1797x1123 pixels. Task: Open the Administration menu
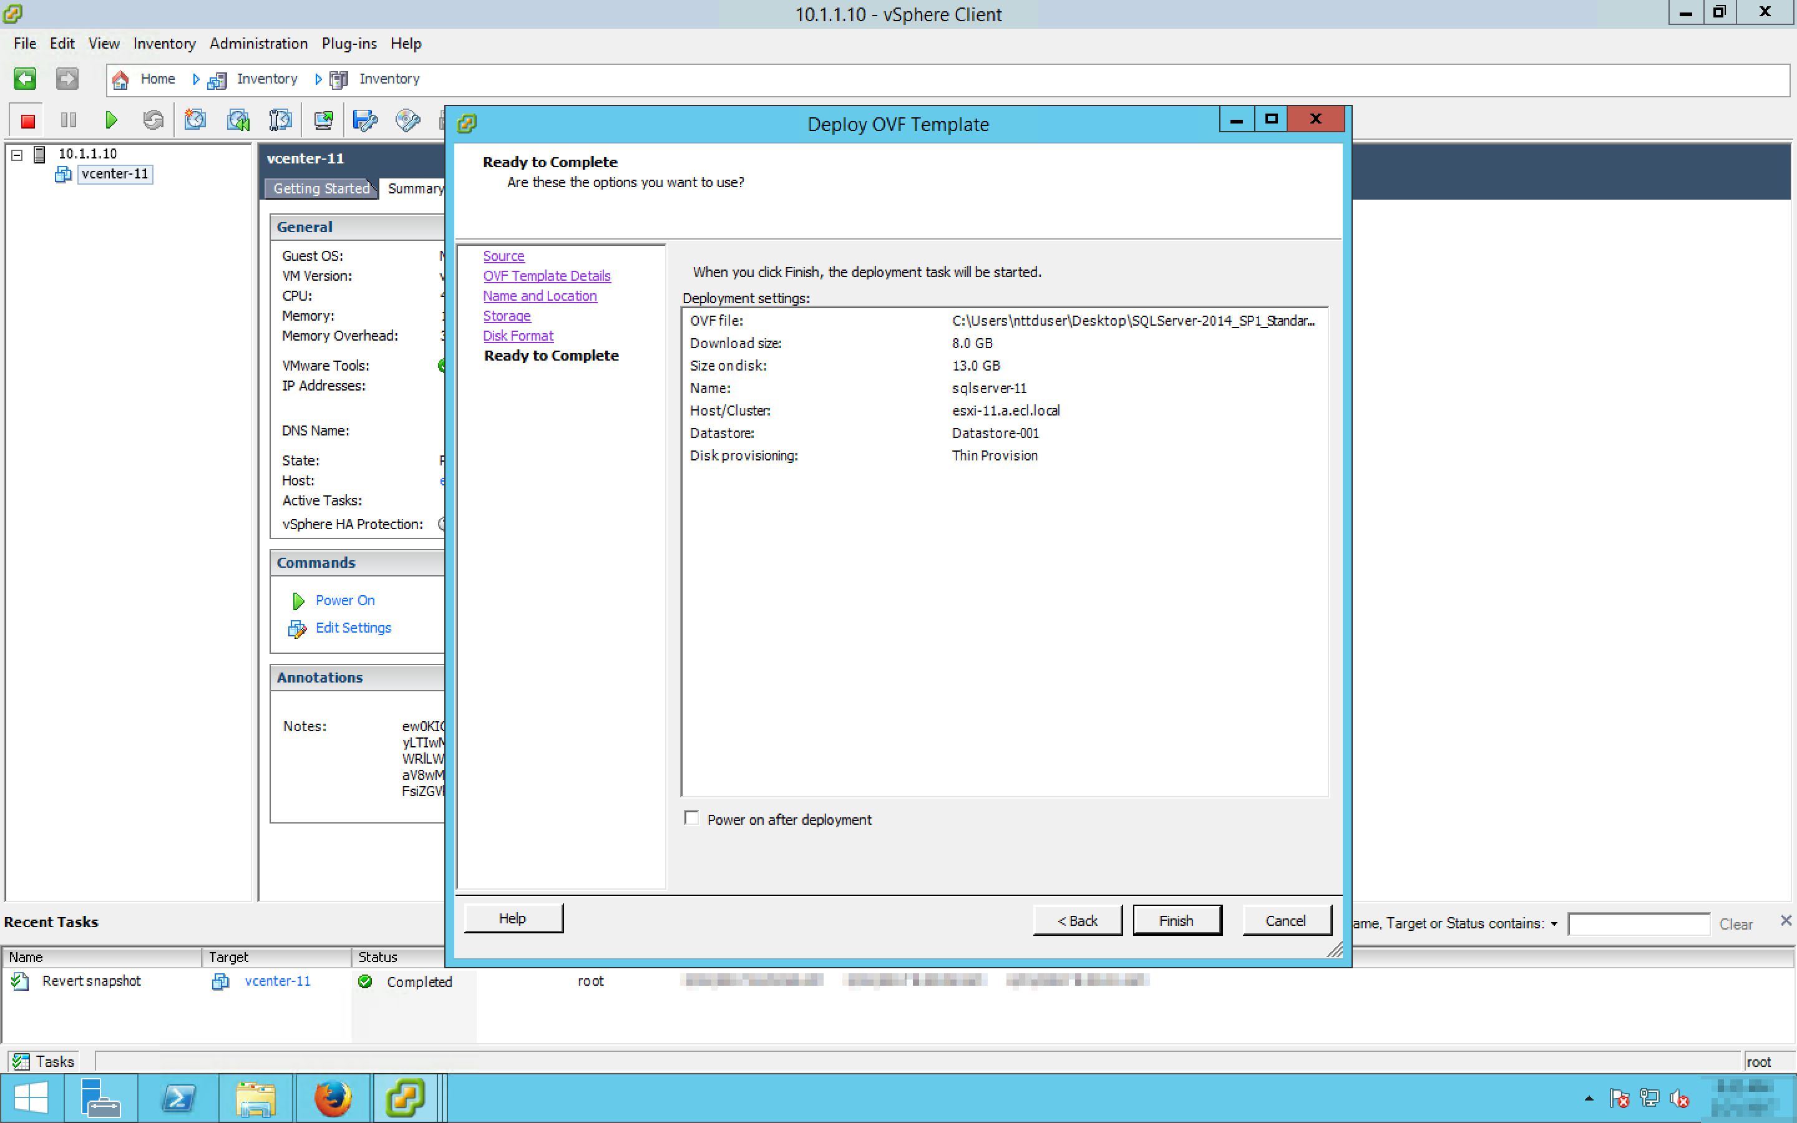(x=258, y=44)
